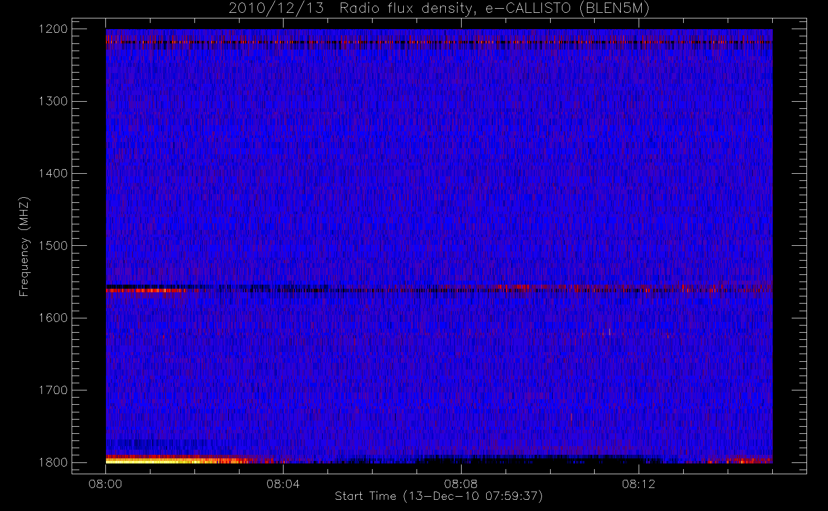Click the 08:12 time tick label

638,484
